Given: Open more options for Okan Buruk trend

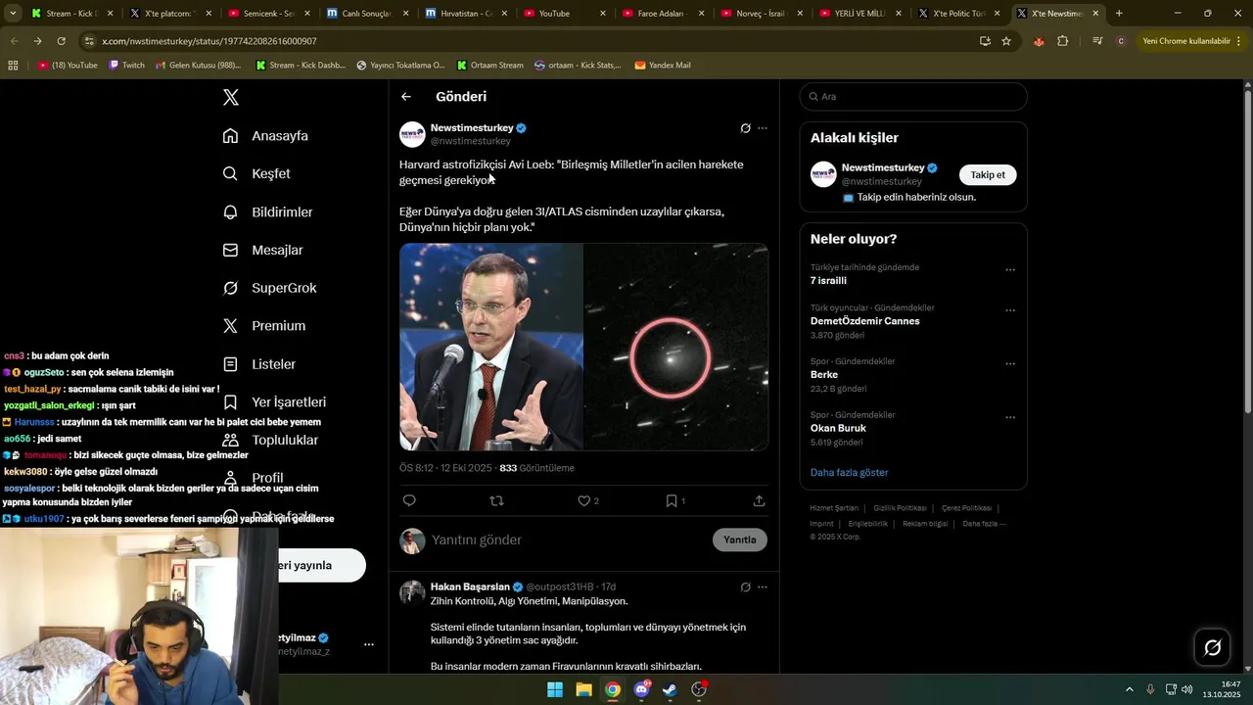Looking at the screenshot, I should click(x=1010, y=417).
